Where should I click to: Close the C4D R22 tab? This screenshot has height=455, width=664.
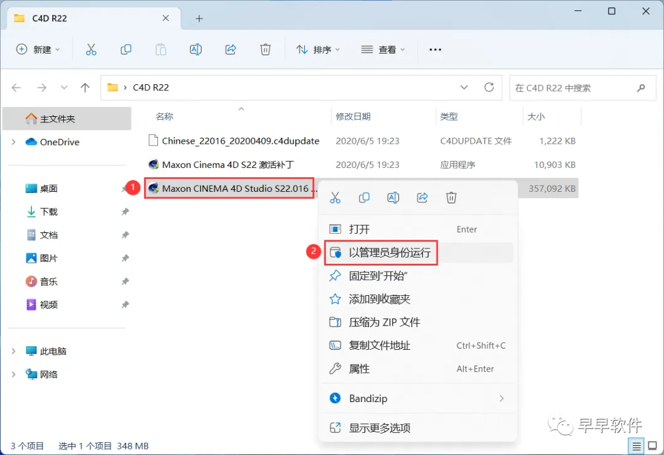point(165,18)
